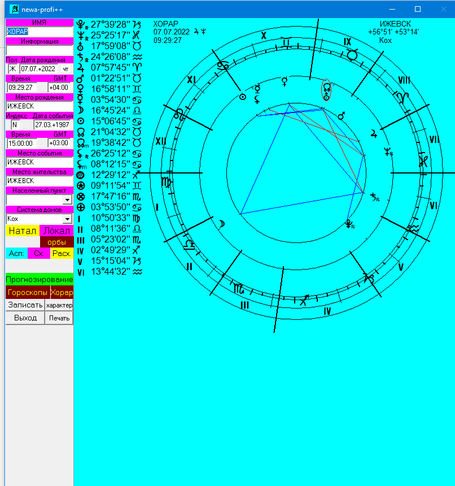Toggle the Расх. option
Image resolution: width=455 pixels, height=486 pixels.
tap(62, 253)
